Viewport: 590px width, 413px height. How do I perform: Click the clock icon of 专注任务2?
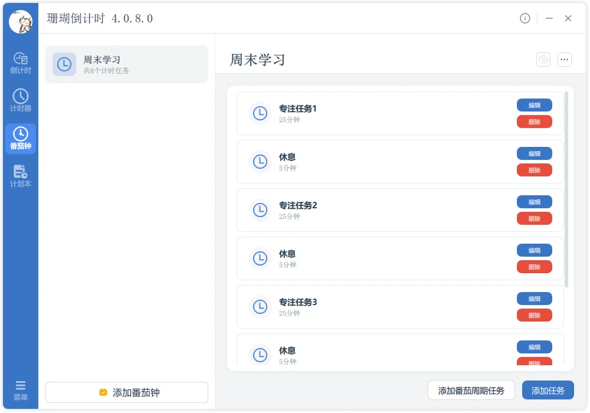coord(260,210)
